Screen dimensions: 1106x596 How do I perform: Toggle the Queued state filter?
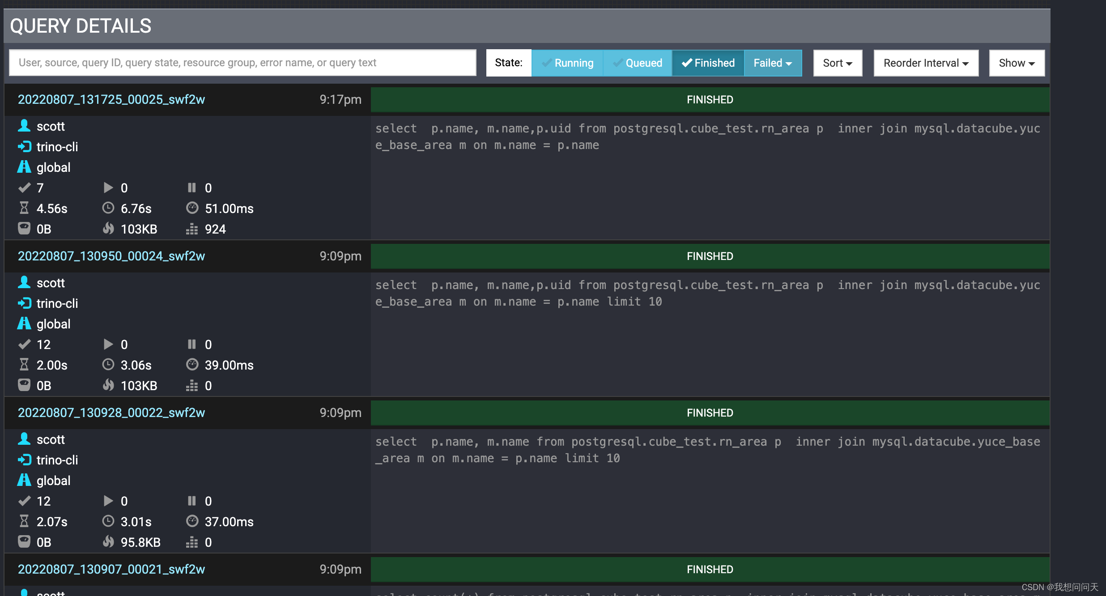[637, 63]
